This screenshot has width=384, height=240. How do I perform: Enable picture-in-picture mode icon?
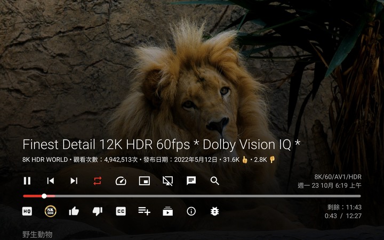click(144, 181)
